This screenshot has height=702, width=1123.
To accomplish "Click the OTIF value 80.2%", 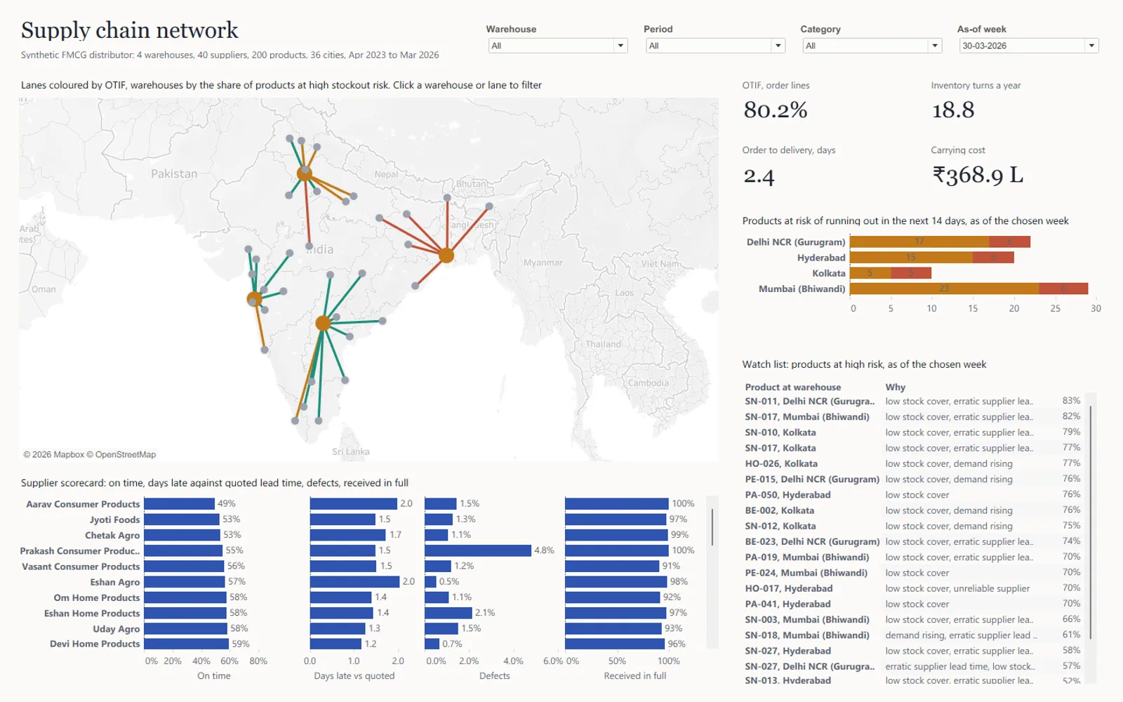I will [776, 110].
